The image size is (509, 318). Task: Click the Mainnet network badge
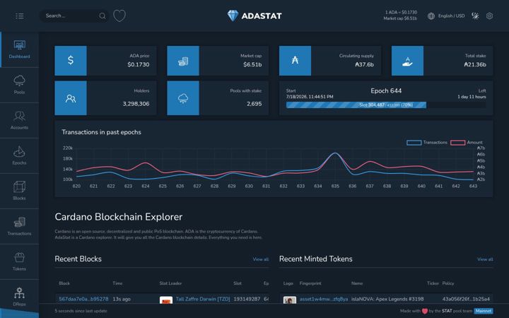(x=484, y=311)
